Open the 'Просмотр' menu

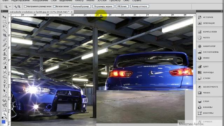(x=115, y=1)
